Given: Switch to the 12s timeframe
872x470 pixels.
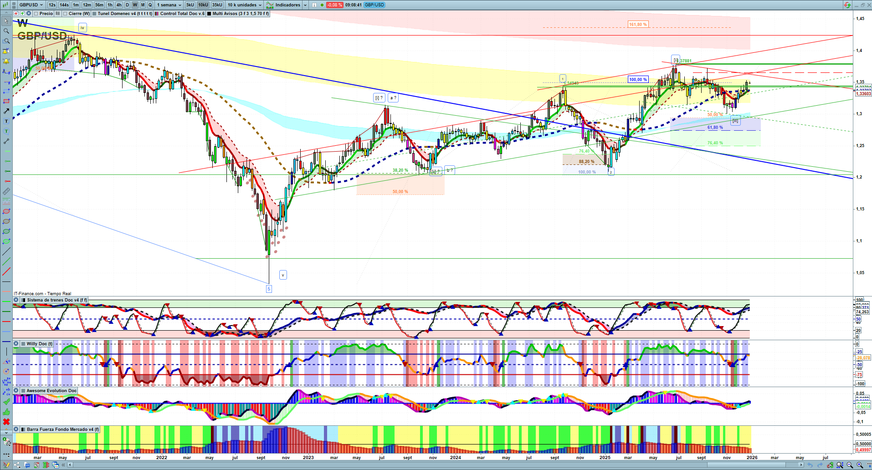Looking at the screenshot, I should 52,5.
